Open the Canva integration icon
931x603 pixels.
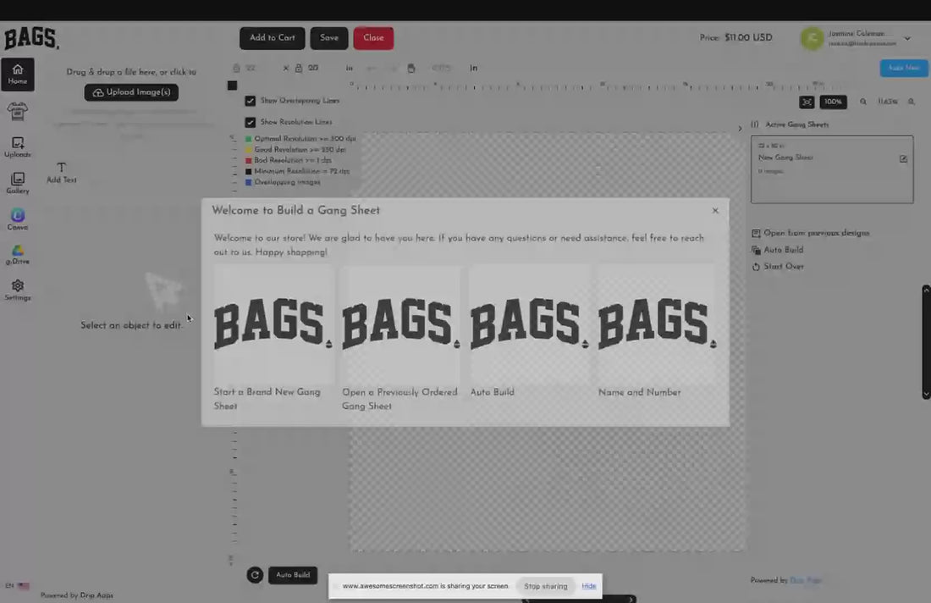pyautogui.click(x=17, y=219)
